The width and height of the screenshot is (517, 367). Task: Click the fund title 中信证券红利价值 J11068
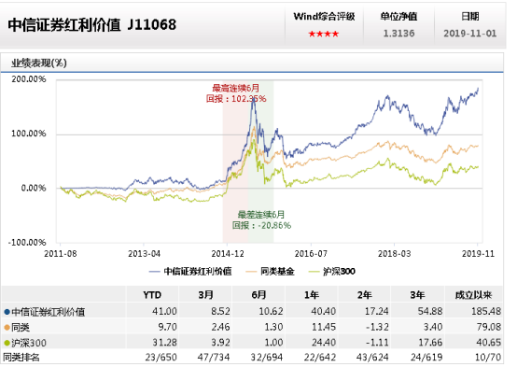(x=92, y=25)
